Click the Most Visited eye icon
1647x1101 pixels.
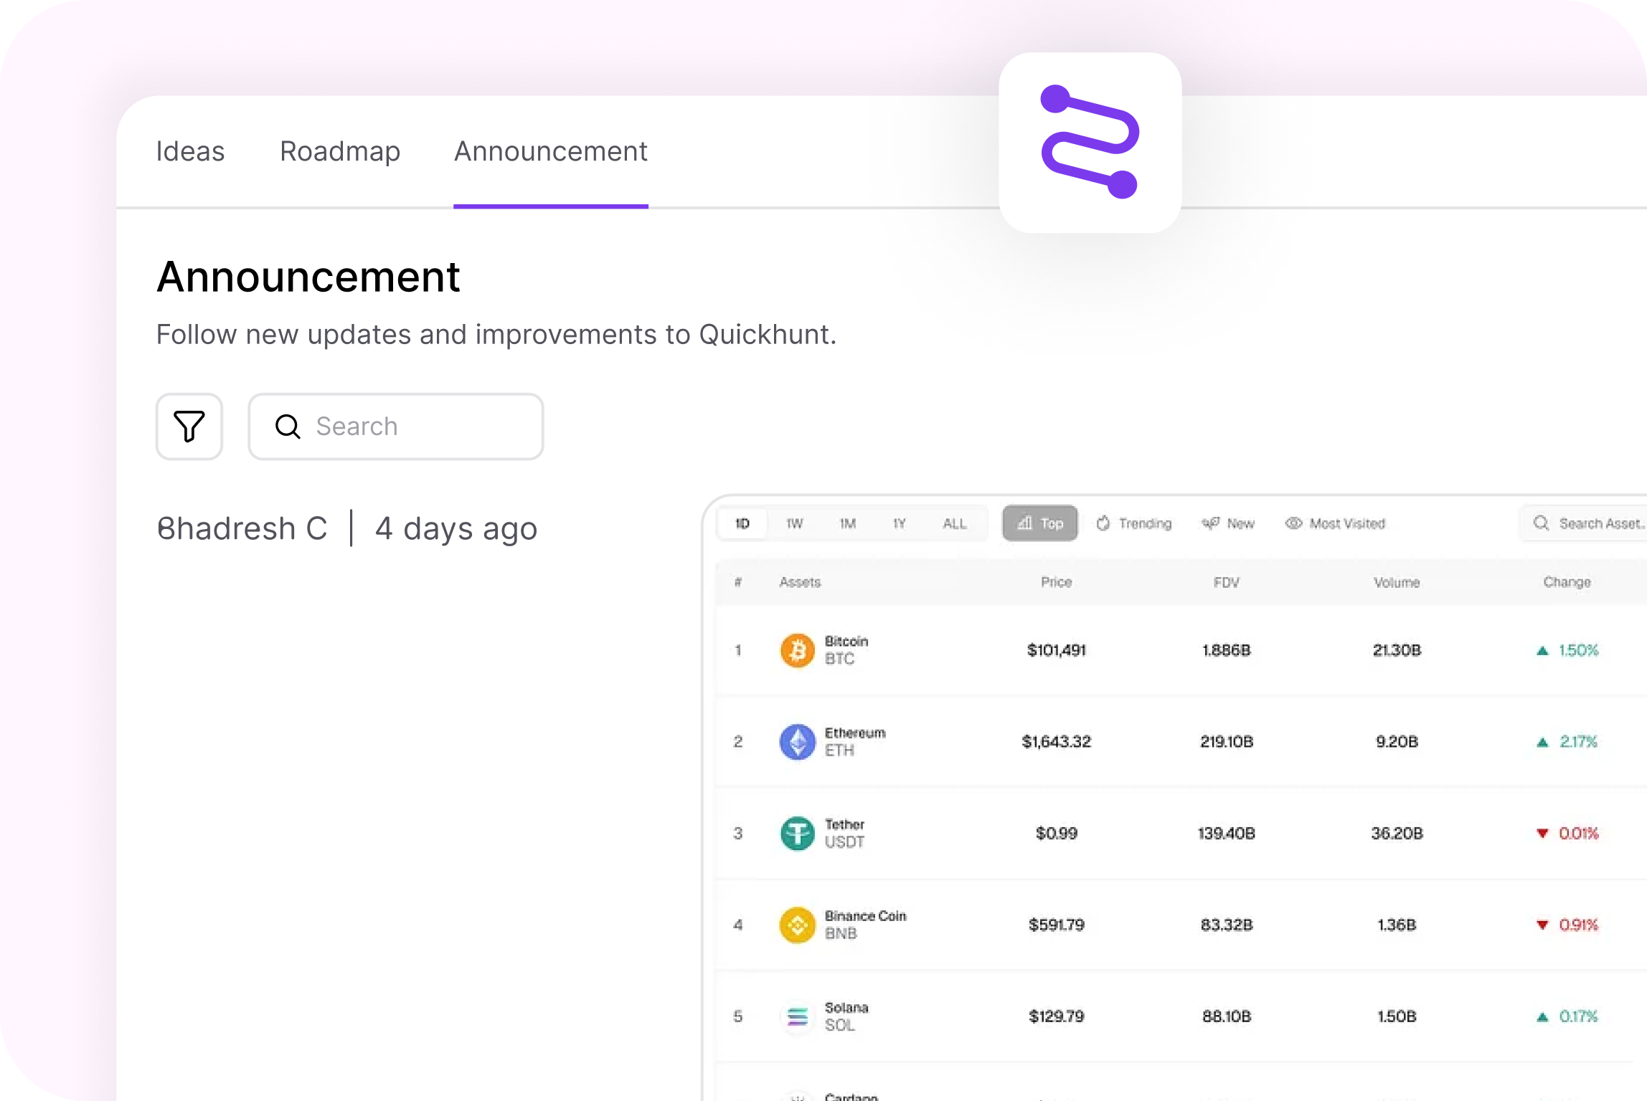point(1293,523)
